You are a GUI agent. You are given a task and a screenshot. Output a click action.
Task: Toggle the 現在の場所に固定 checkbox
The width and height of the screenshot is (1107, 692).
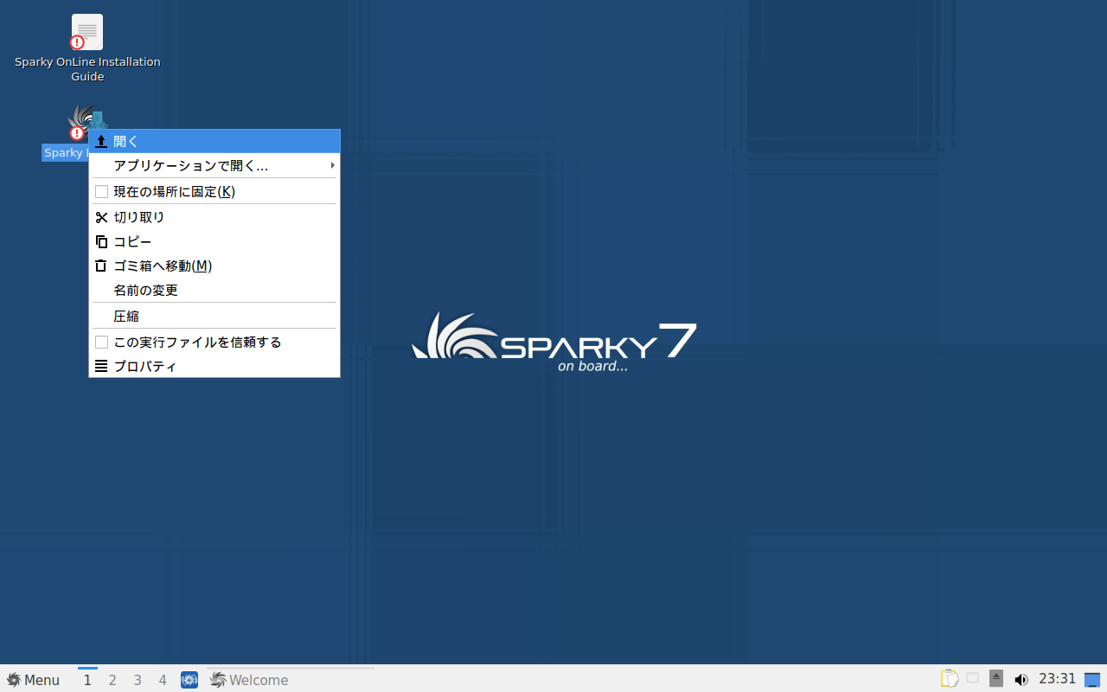point(101,191)
